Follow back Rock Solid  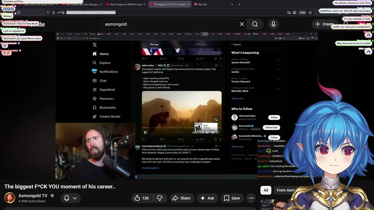[271, 127]
